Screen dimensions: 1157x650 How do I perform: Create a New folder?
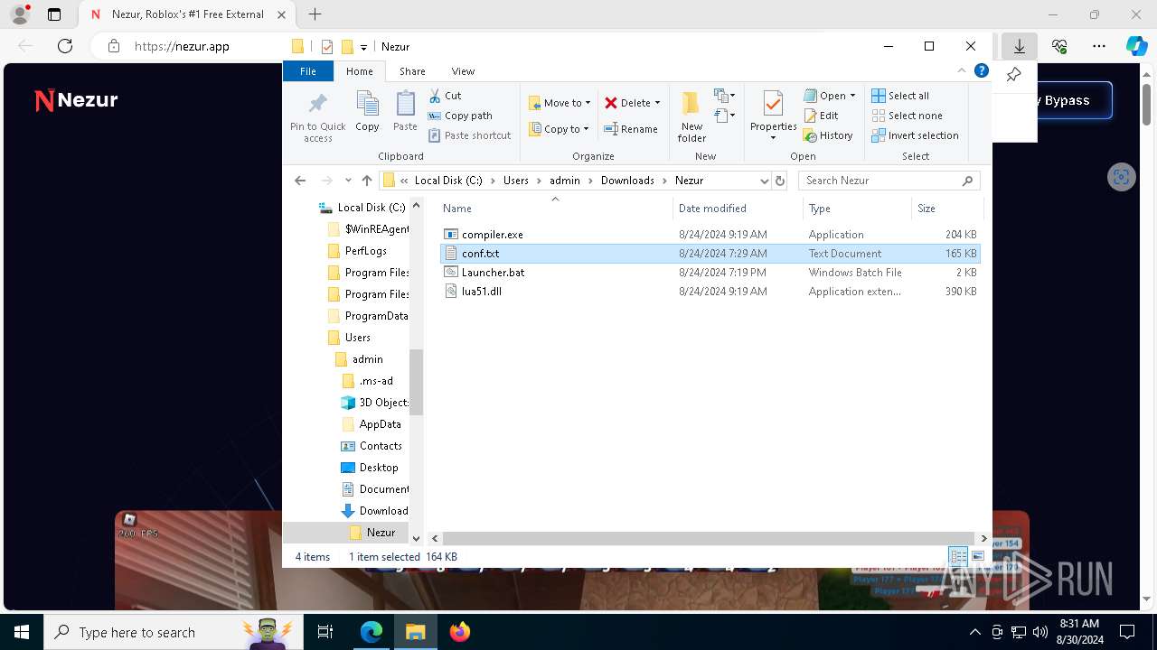pos(691,117)
